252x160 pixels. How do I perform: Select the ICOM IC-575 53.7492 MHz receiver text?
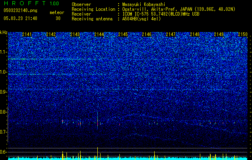click(x=161, y=14)
